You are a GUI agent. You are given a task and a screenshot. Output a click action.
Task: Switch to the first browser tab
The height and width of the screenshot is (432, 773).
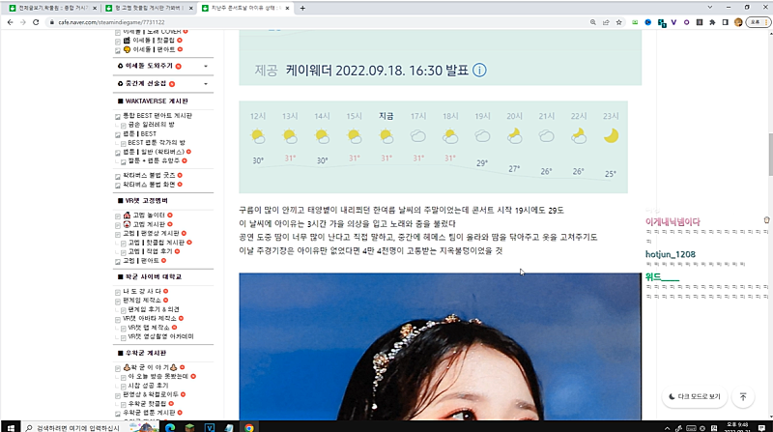click(53, 8)
